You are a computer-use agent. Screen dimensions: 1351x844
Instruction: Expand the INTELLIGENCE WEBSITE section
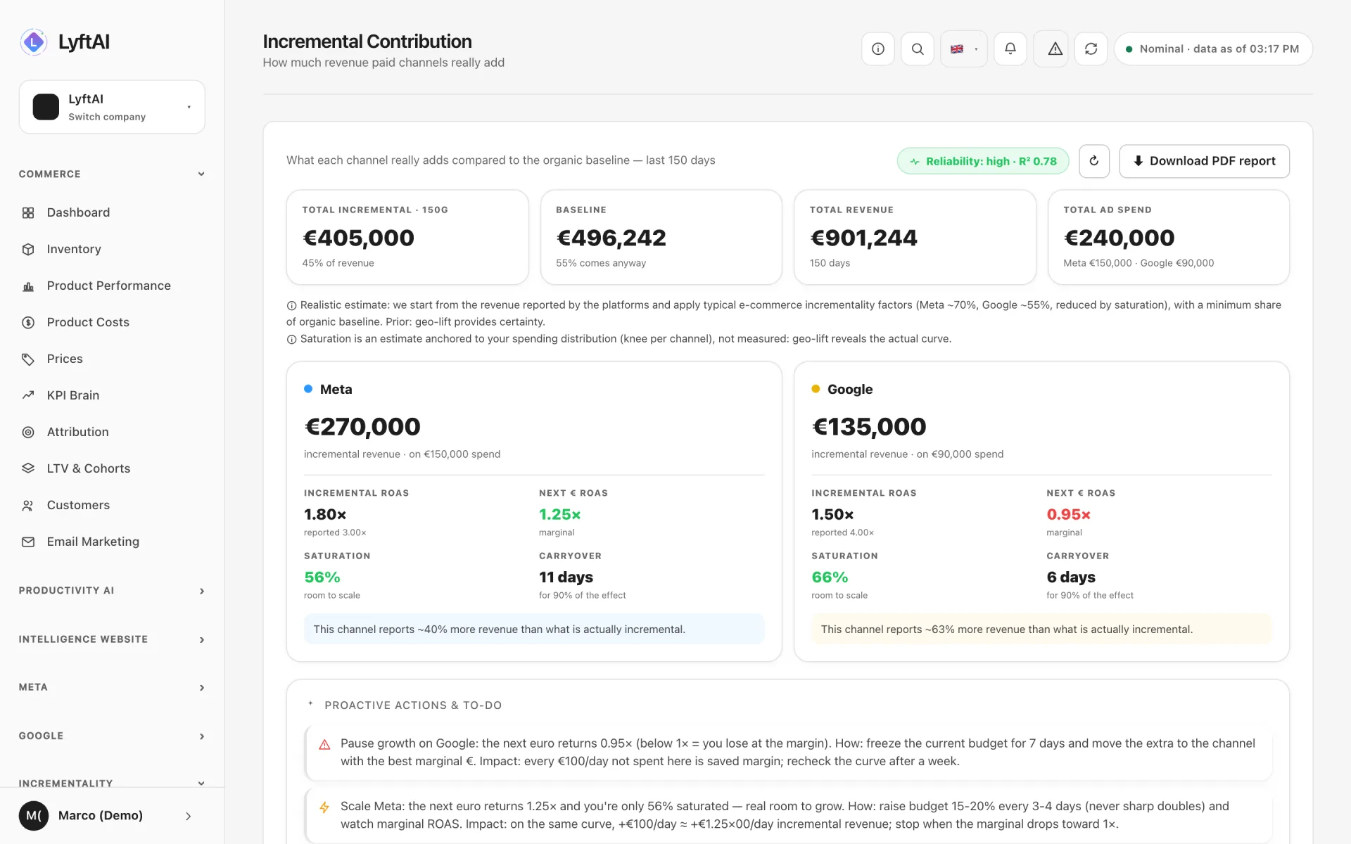pyautogui.click(x=112, y=639)
